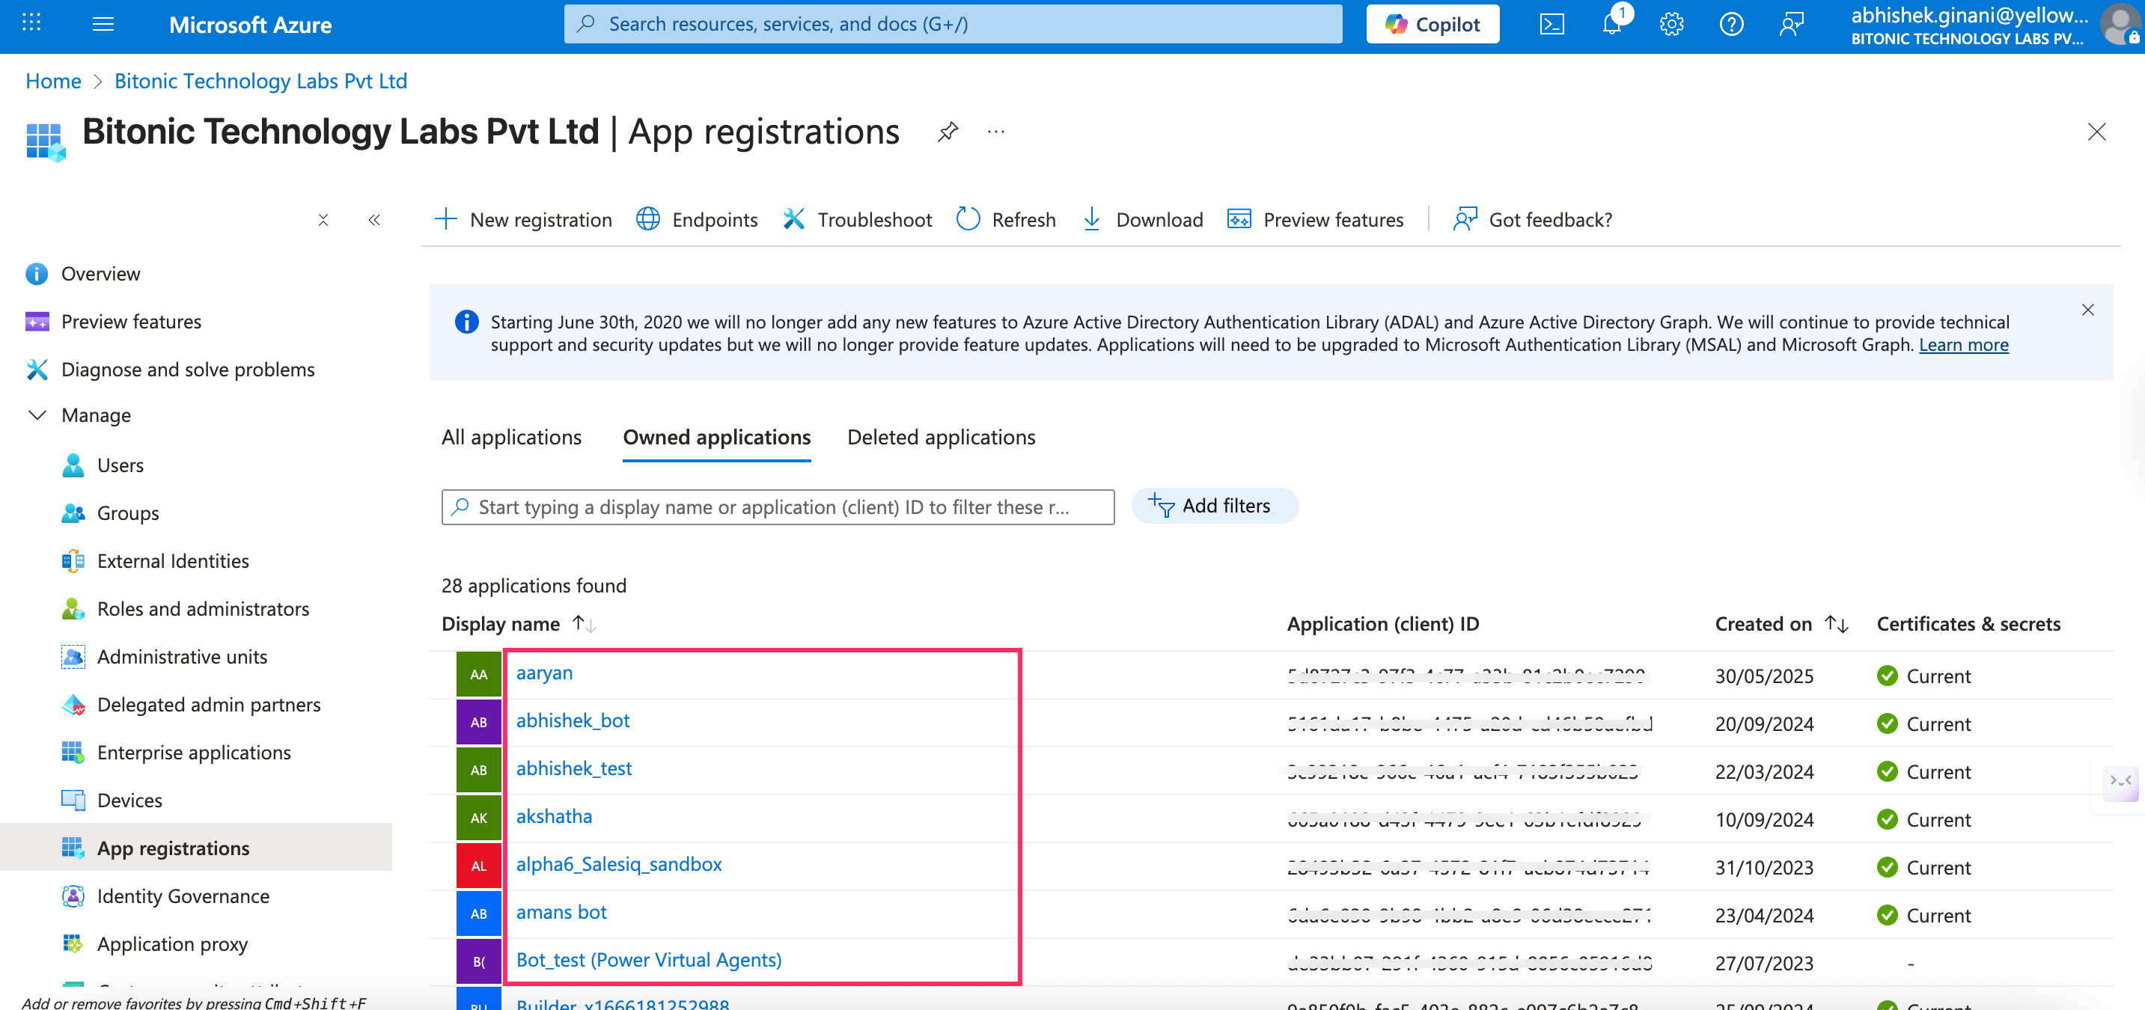Close the App registrations blade

click(2096, 132)
